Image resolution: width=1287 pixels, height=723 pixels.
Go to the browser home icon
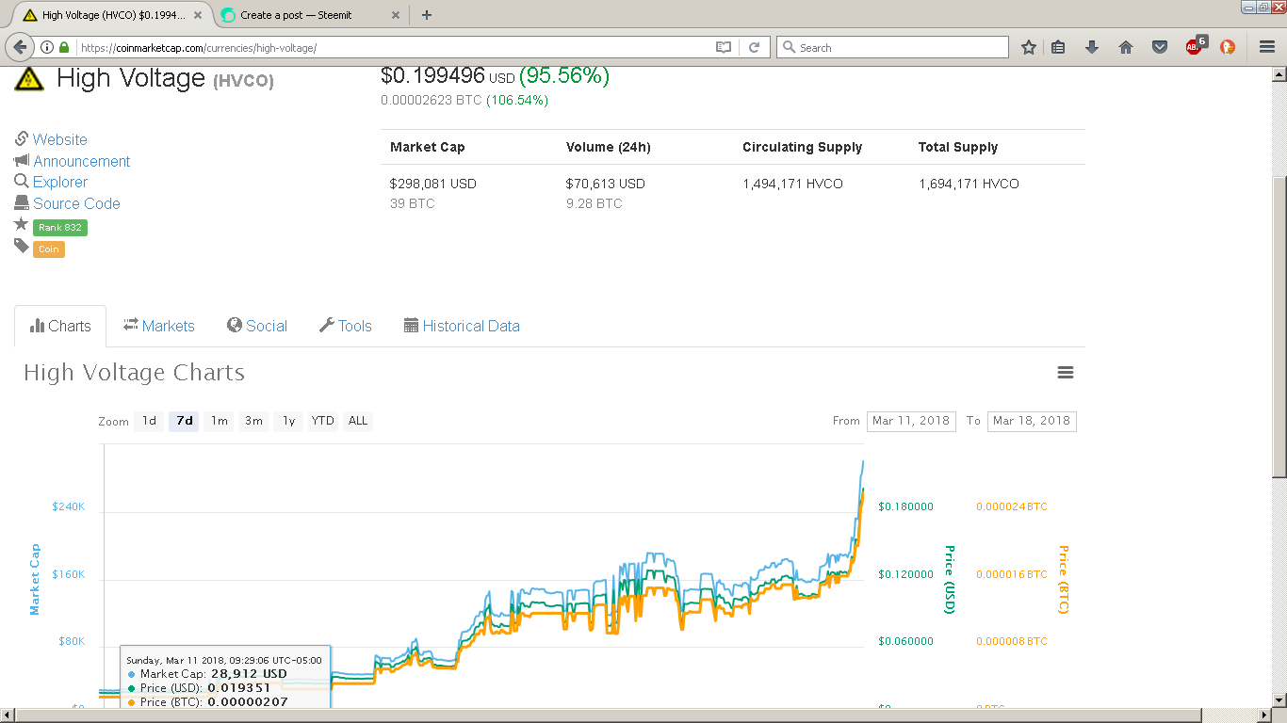click(1126, 47)
